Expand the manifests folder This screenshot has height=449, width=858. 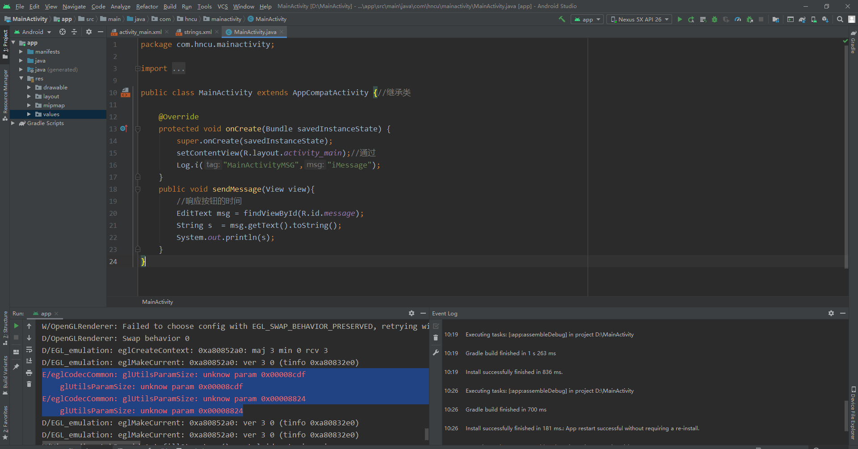(x=21, y=52)
